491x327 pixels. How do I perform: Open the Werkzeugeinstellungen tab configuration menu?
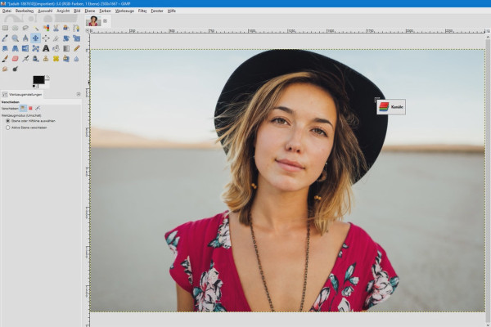[x=79, y=94]
